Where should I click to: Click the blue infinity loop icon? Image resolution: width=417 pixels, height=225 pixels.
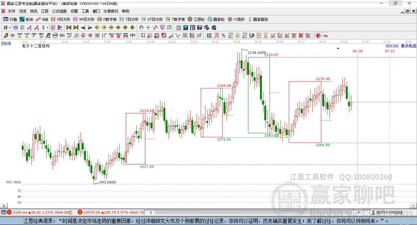325,36
